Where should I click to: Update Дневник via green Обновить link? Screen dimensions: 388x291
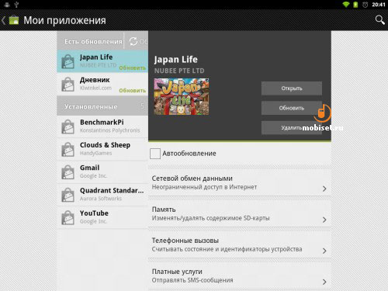[132, 91]
